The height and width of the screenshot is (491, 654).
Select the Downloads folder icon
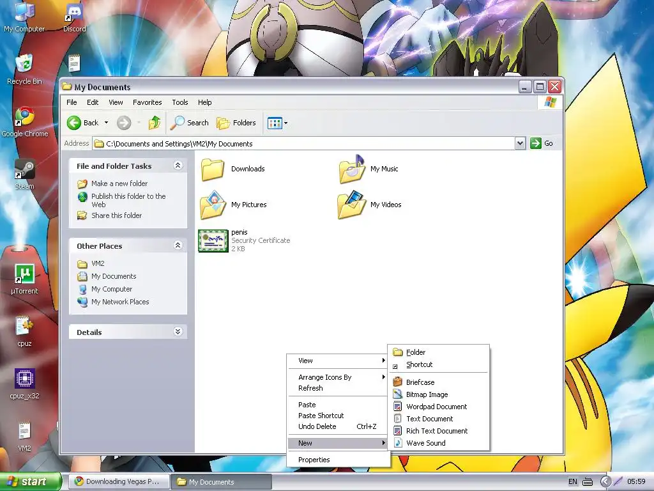coord(213,169)
